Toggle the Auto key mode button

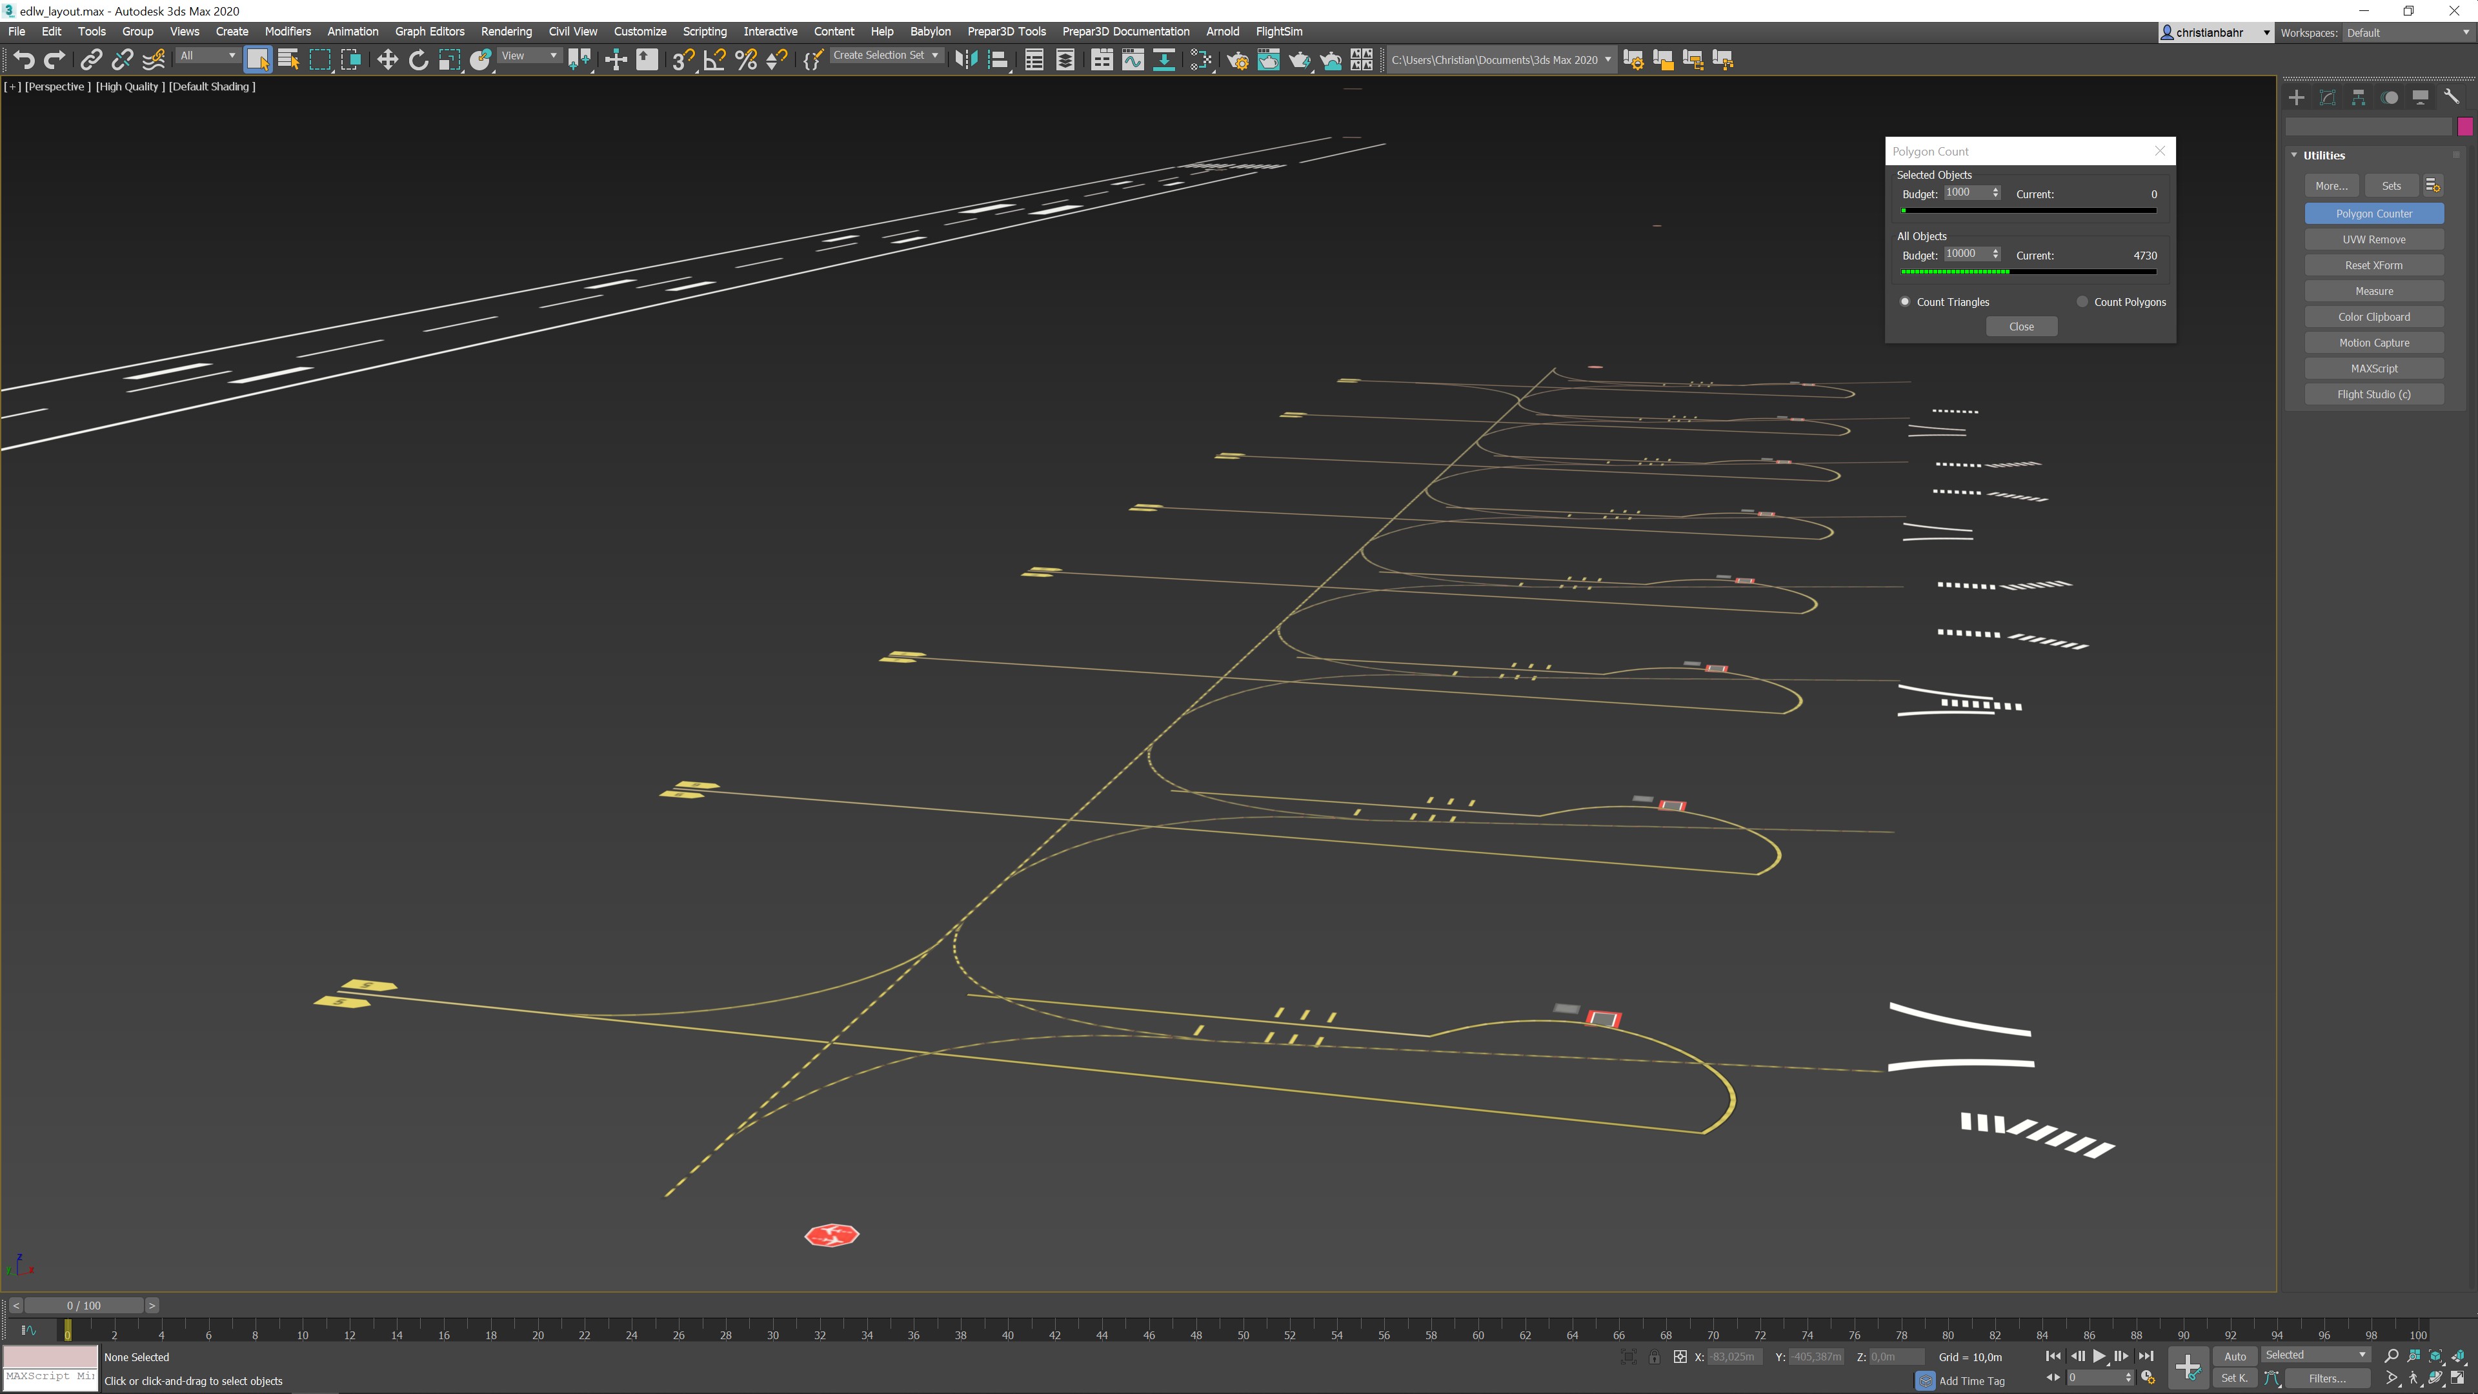pos(2235,1357)
